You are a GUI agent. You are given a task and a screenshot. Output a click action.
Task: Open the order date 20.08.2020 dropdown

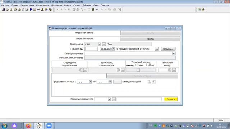pyautogui.click(x=114, y=49)
